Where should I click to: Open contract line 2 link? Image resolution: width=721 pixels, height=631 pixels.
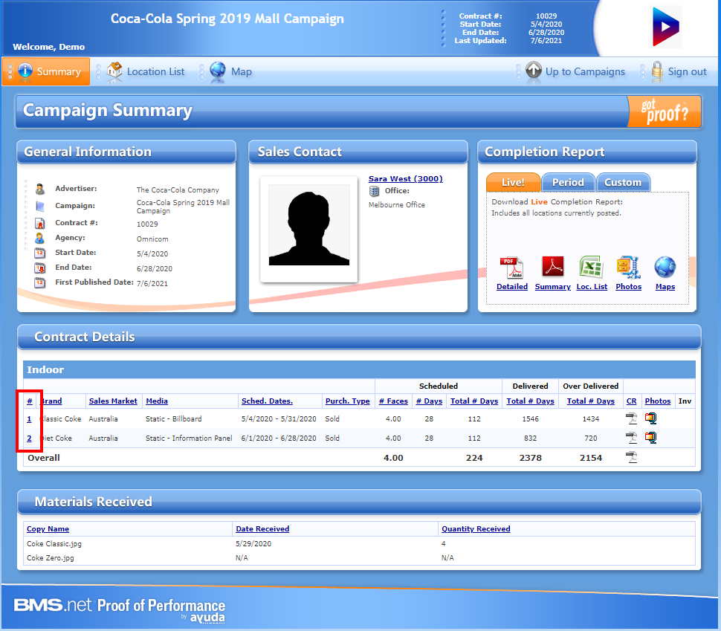29,439
